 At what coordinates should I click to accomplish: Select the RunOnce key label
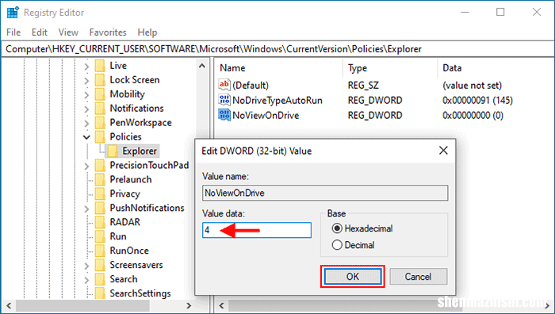[129, 251]
